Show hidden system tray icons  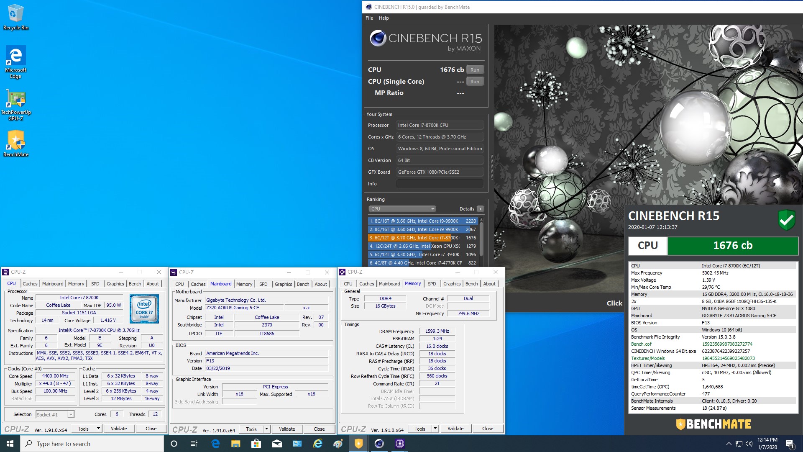tap(729, 444)
